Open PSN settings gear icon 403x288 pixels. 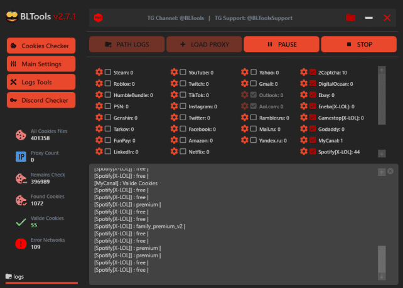click(x=99, y=106)
